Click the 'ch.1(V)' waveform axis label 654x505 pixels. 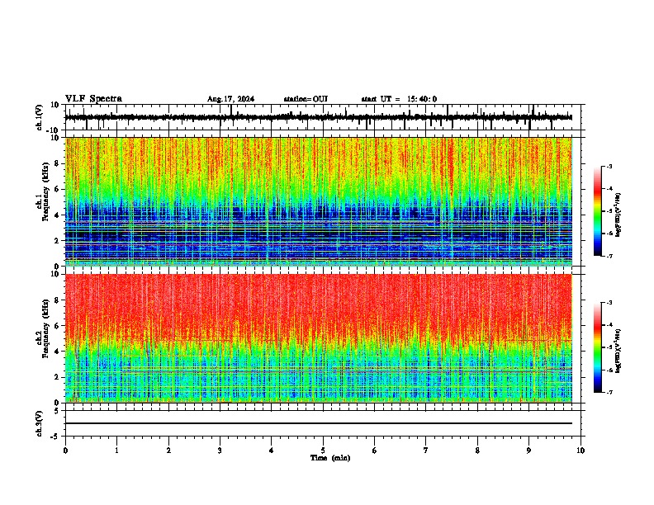(x=40, y=117)
